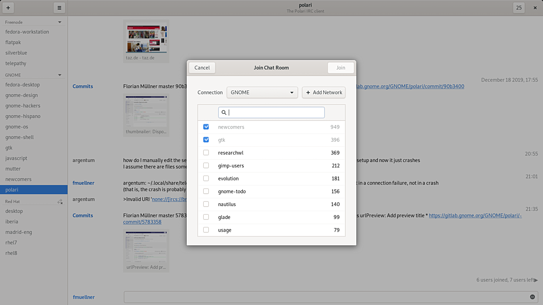Viewport: 543px width, 305px height.
Task: Switch to the gnome-shell channel
Action: [20, 137]
